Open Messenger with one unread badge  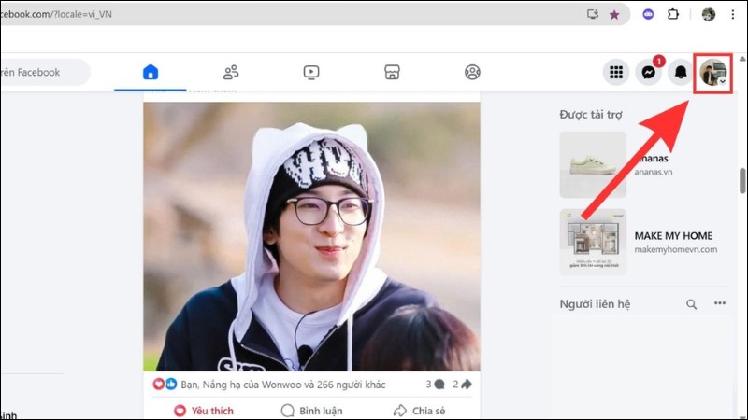point(648,73)
